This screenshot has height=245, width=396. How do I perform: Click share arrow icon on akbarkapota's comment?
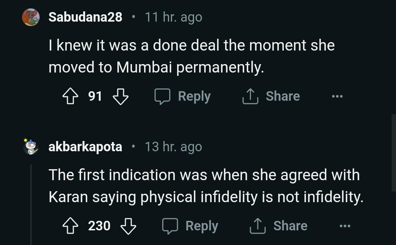(258, 226)
